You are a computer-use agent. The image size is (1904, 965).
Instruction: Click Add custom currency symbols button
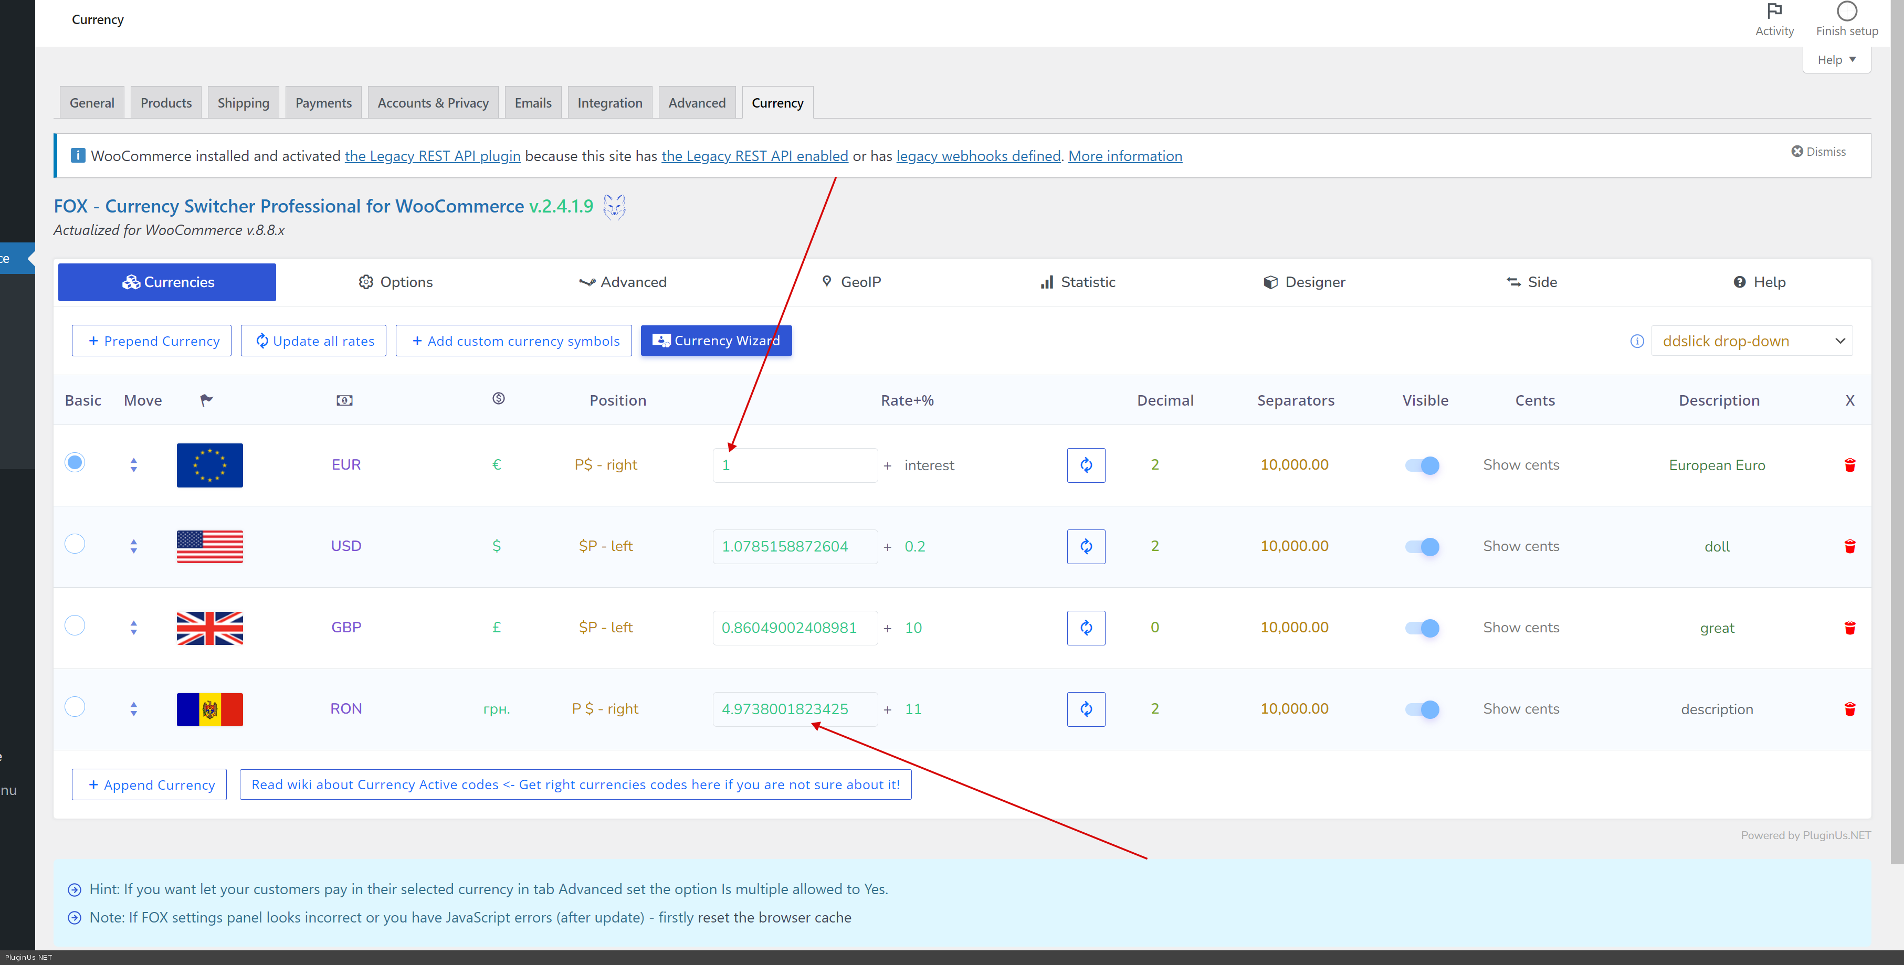(x=514, y=341)
